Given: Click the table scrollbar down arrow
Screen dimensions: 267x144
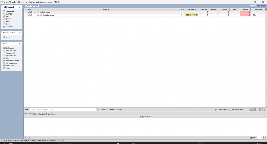Looking at the screenshot, I should 266,106.
